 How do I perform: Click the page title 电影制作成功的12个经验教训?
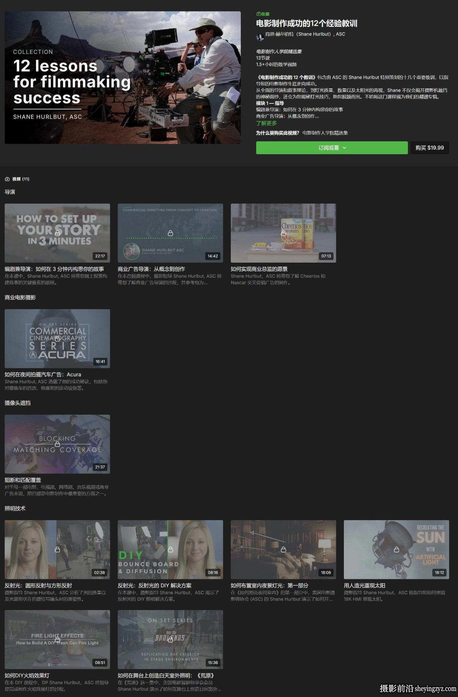click(x=307, y=24)
